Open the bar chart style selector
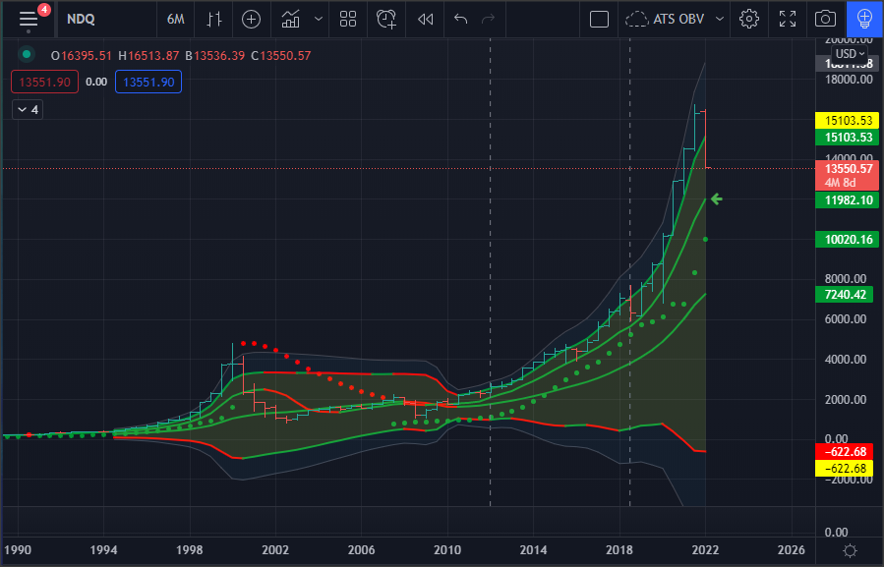The height and width of the screenshot is (567, 884). point(214,20)
